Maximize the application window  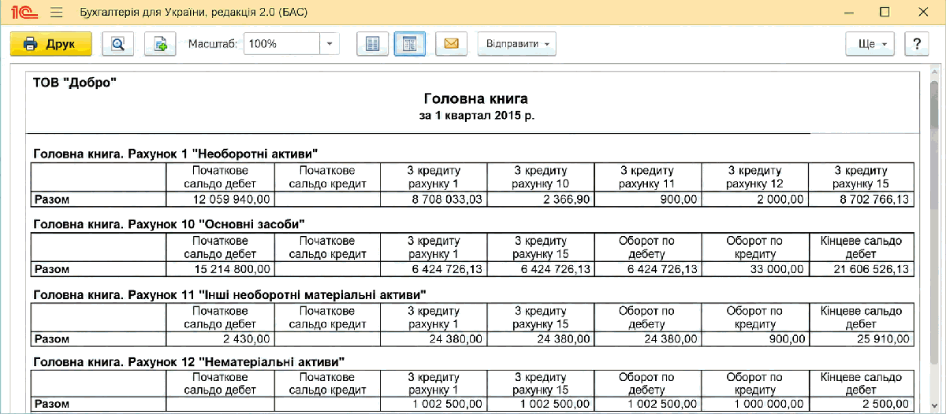[885, 13]
